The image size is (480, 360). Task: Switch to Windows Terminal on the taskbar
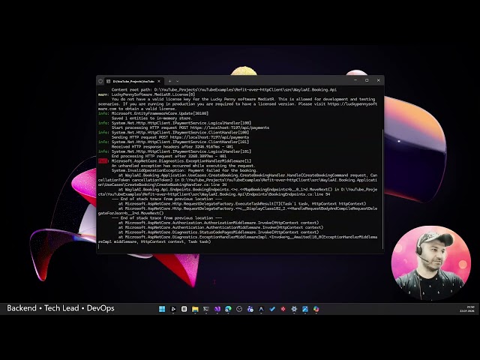coord(206,309)
